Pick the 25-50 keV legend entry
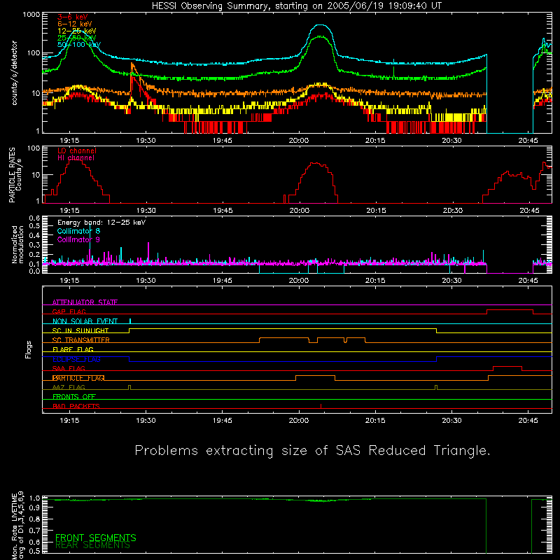The height and width of the screenshot is (560, 560). coord(76,38)
